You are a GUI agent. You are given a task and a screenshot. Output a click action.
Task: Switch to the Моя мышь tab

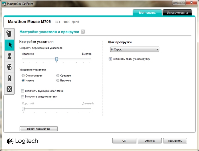tap(147, 13)
